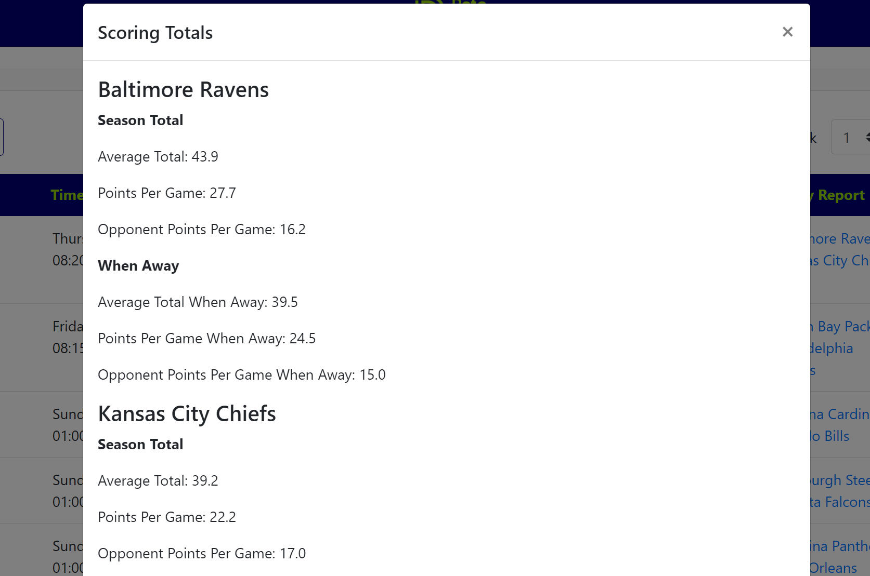870x576 pixels.
Task: Open the Kansas City Chiefs report link
Action: [839, 261]
